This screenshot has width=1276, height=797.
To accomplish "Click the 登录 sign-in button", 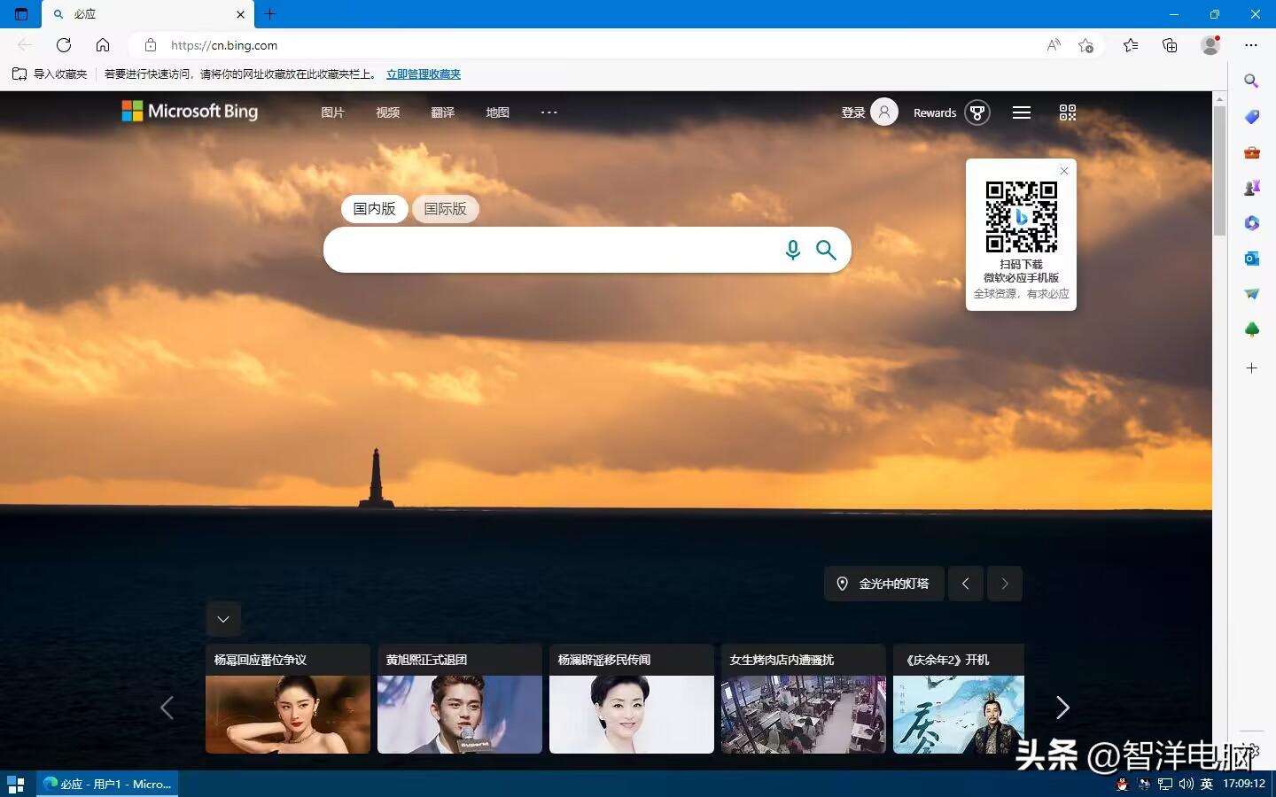I will tap(853, 112).
